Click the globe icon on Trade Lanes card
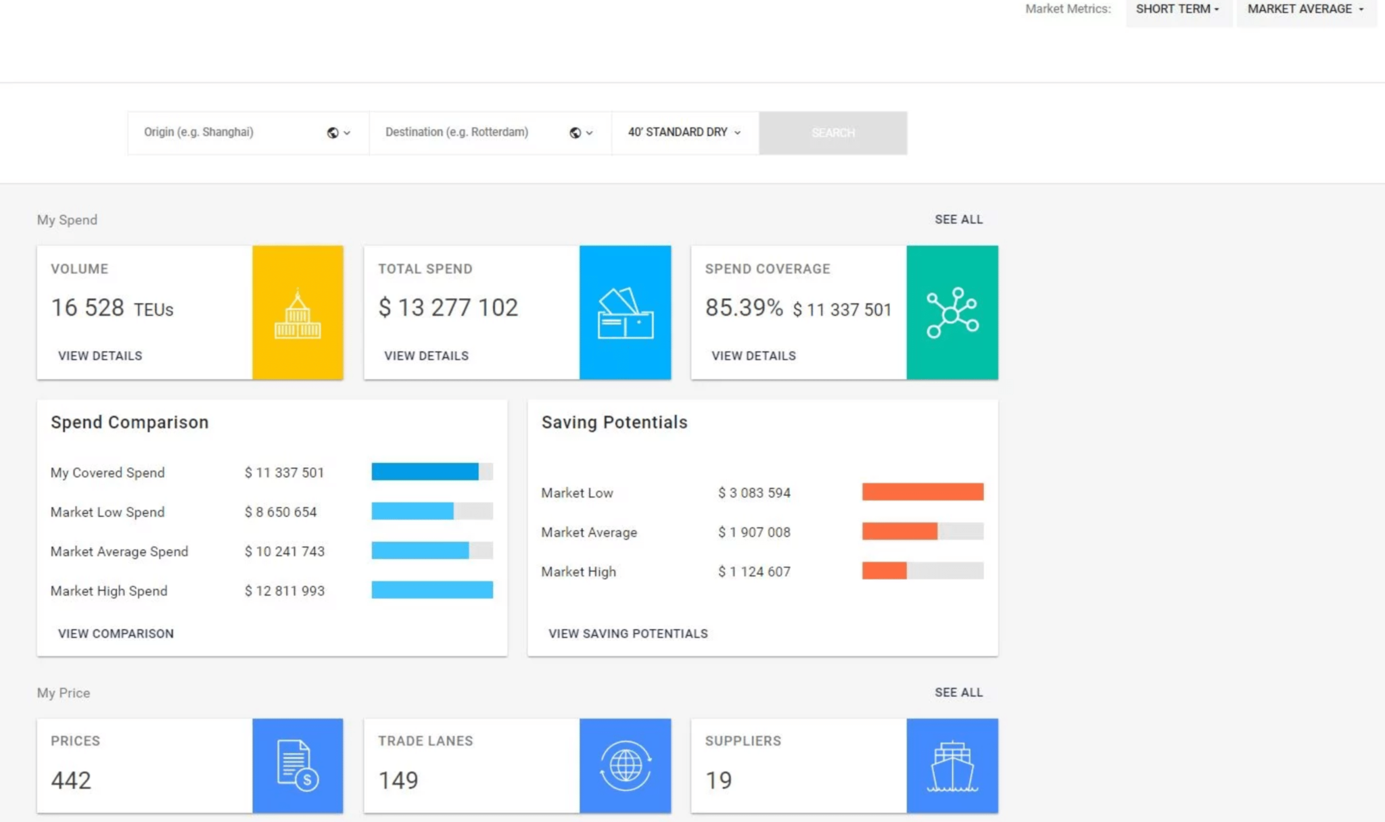The width and height of the screenshot is (1385, 822). click(x=625, y=765)
